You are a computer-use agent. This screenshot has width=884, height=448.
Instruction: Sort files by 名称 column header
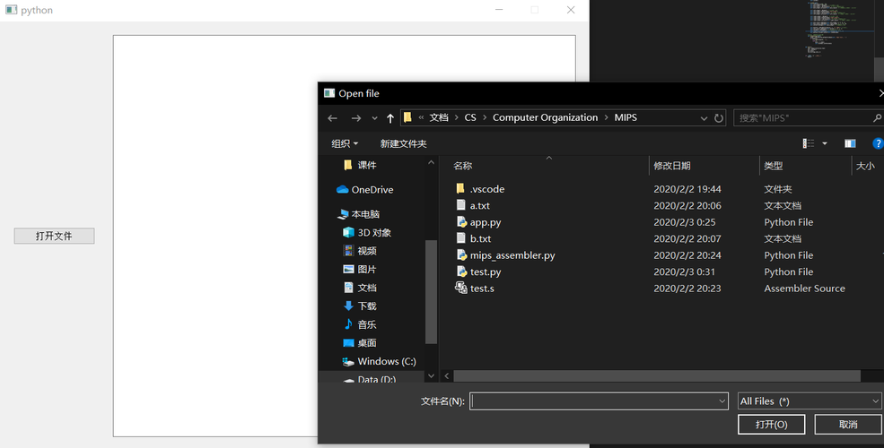click(462, 166)
